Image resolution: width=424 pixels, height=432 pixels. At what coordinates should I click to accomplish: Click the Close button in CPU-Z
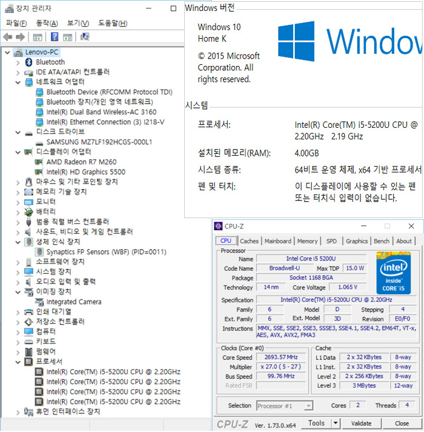402,423
